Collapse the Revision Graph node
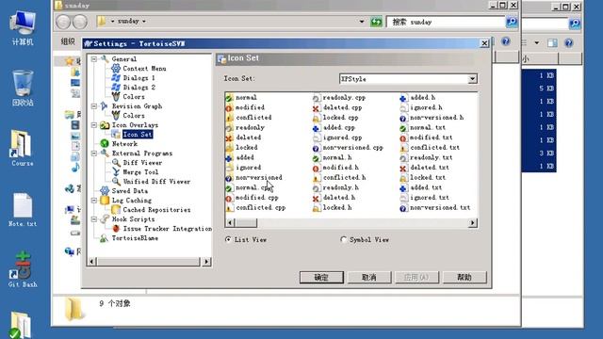Viewport: 603px width, 339px height. pyautogui.click(x=94, y=106)
